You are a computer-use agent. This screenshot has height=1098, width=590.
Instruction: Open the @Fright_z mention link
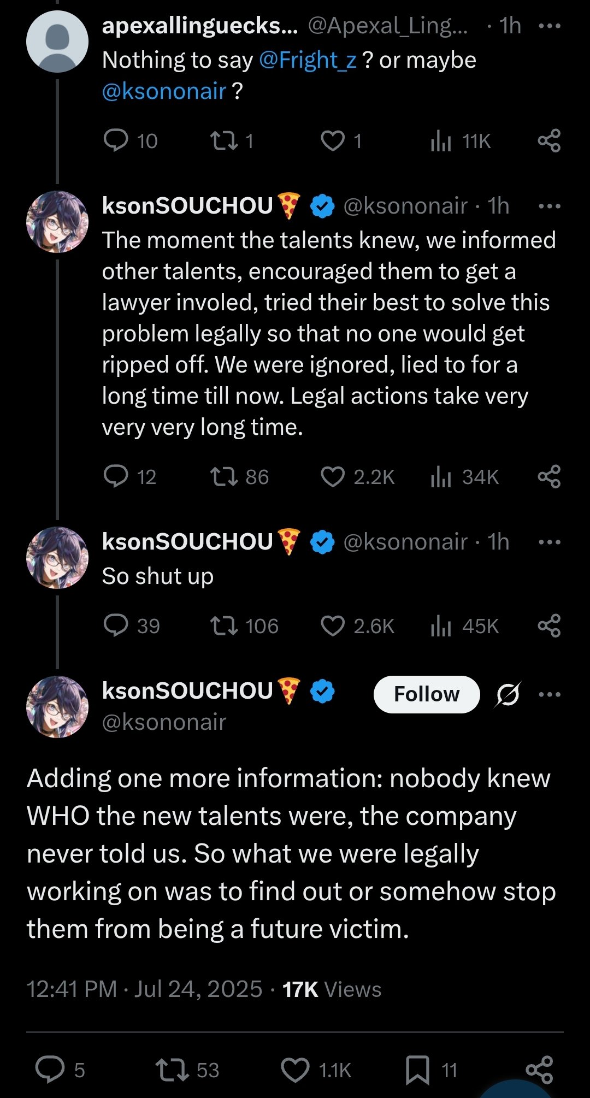coord(308,60)
